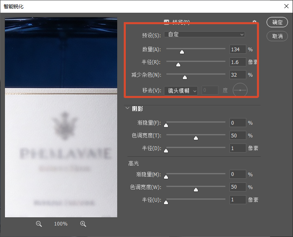Click the 阴影 section heading
Viewport: 293px width, 237px height.
coord(137,109)
